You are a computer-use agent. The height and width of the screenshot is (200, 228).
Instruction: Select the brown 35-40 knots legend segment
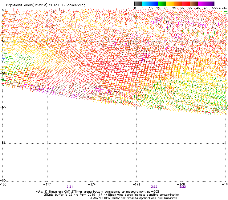click(x=194, y=4)
